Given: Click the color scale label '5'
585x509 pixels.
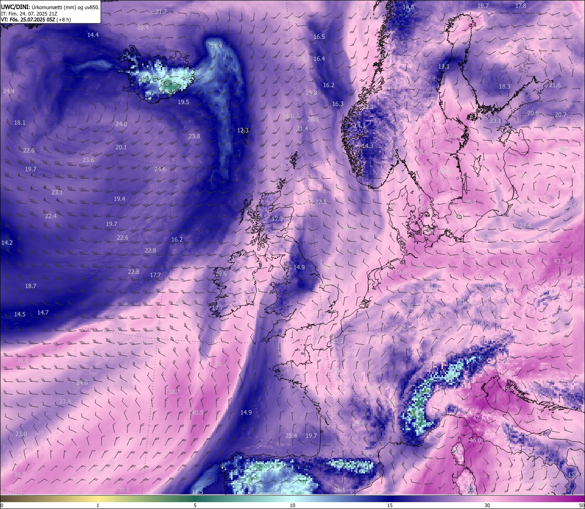Looking at the screenshot, I should (195, 505).
